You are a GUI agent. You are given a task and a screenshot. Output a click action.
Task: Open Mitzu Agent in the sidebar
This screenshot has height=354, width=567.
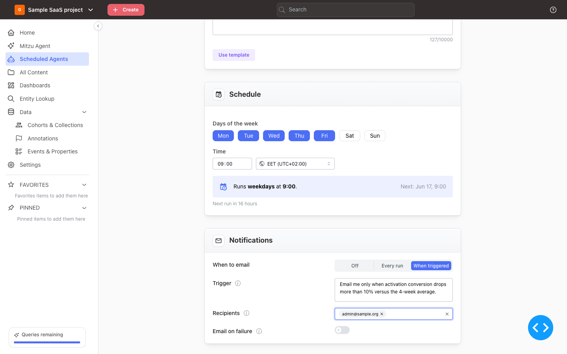pyautogui.click(x=47, y=46)
